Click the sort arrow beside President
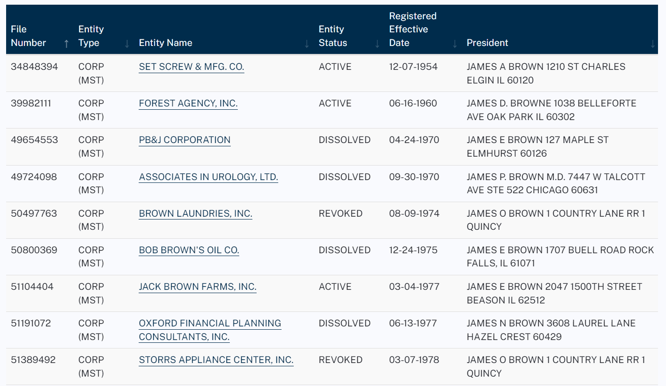This screenshot has width=666, height=386. 652,43
